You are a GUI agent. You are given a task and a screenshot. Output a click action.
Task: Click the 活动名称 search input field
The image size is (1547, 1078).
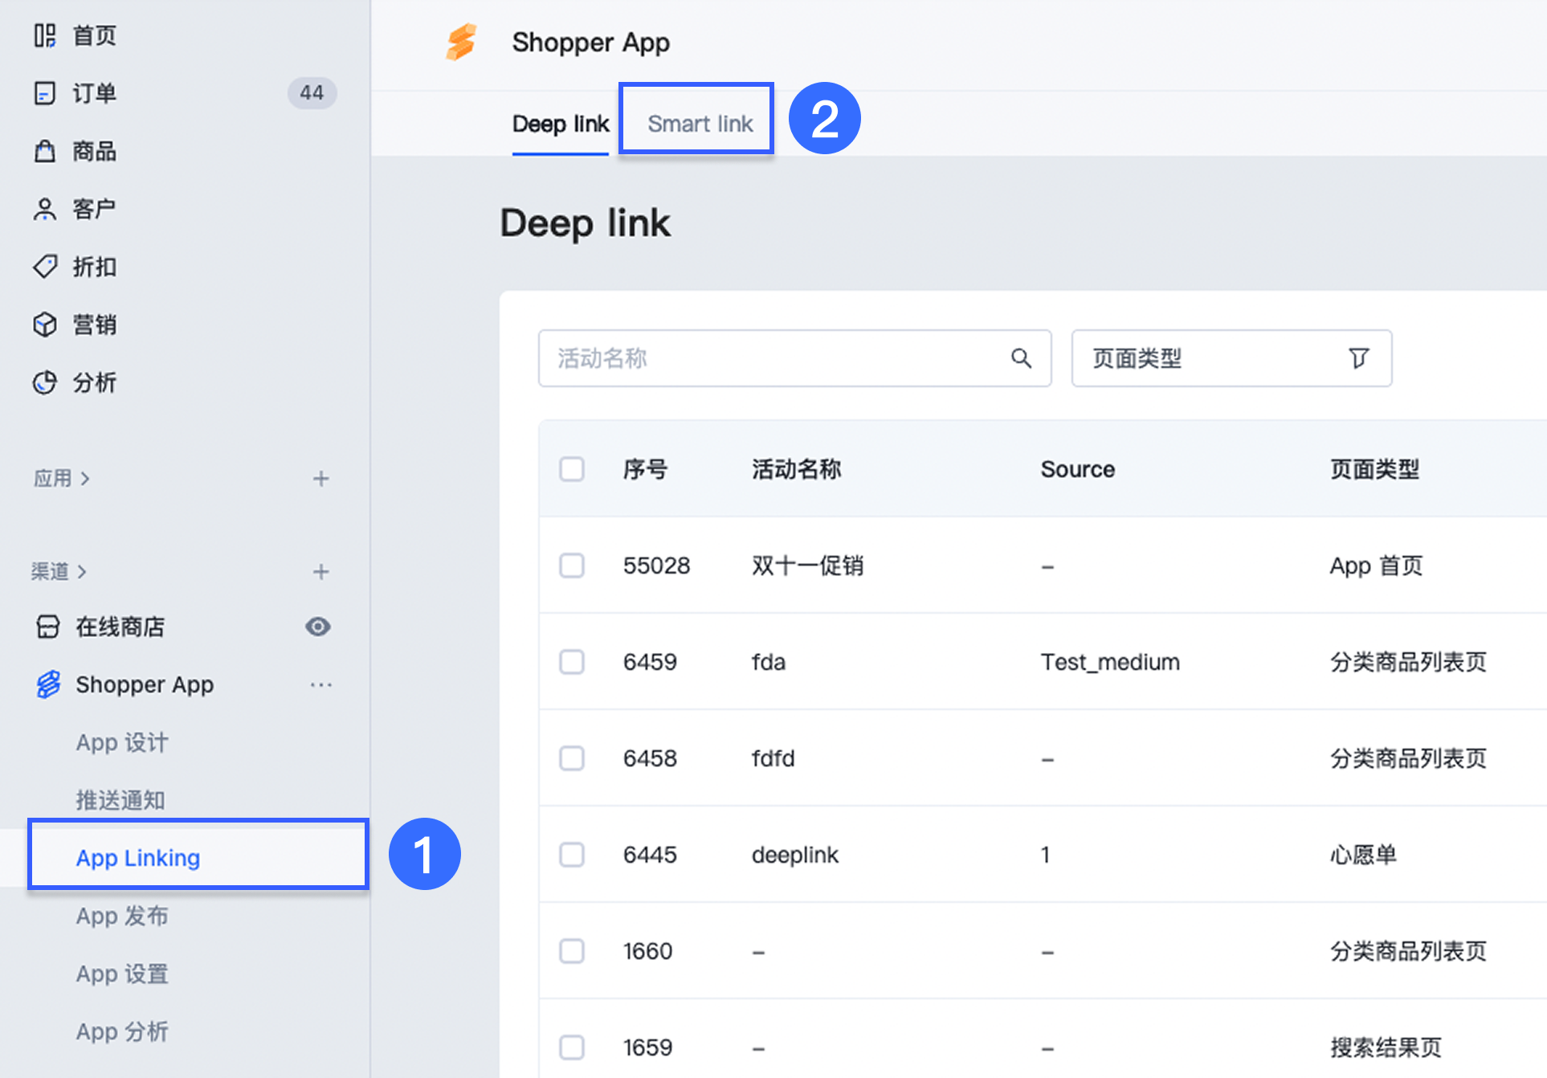tap(771, 358)
